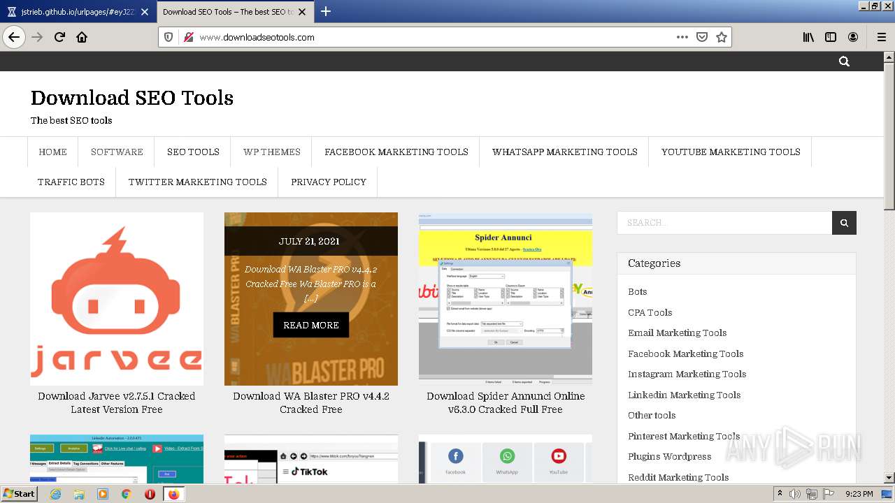This screenshot has width=895, height=503.
Task: Close the Download SEO Tools tab
Action: pyautogui.click(x=302, y=12)
